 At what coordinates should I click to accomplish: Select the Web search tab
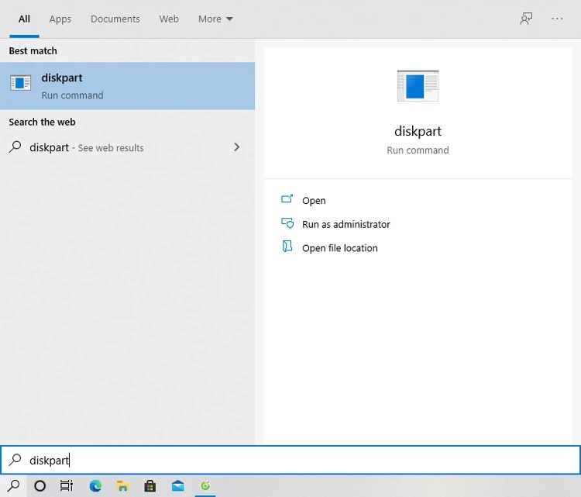click(169, 19)
